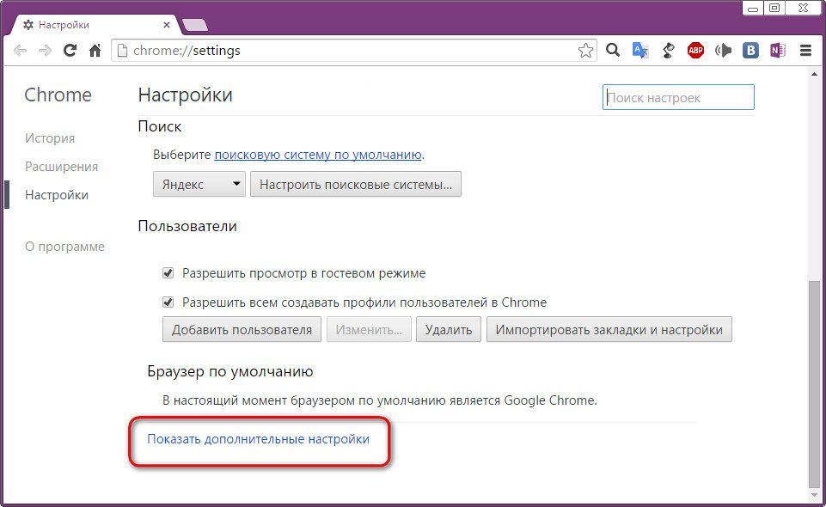Toggle guest mode browsing checkbox

coord(168,273)
